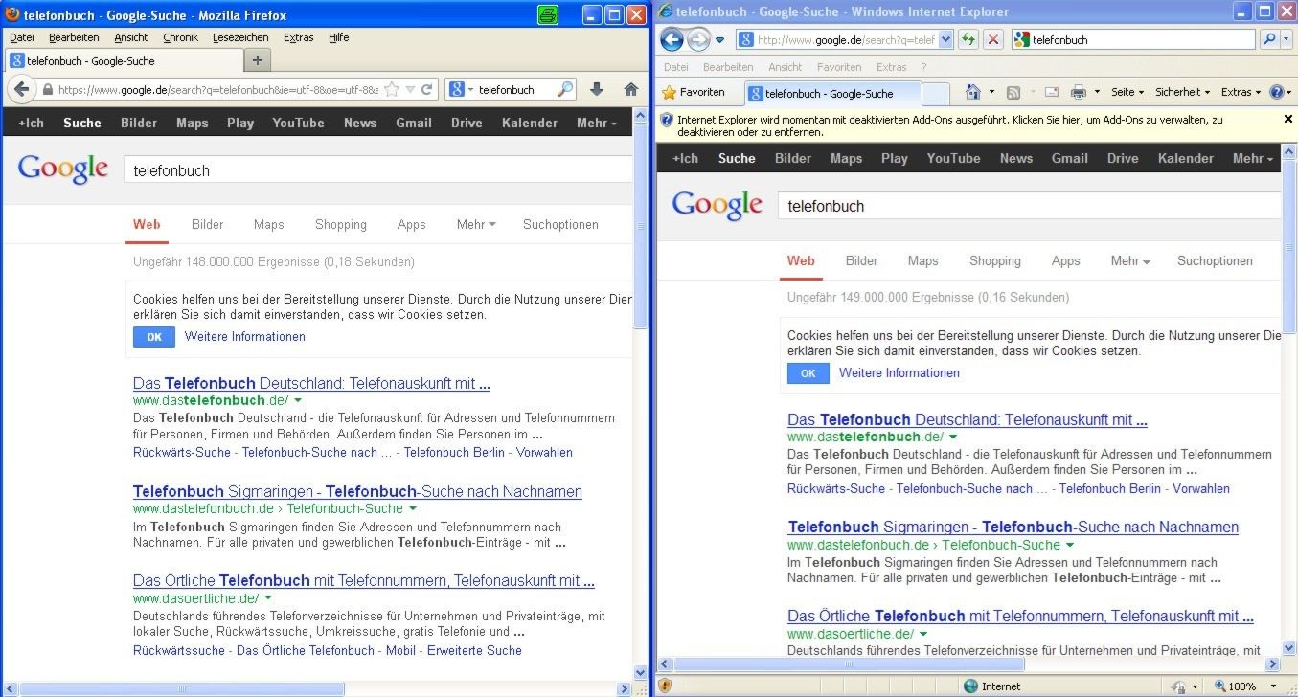Click the printer icon in Internet Explorer
1298x697 pixels.
(x=1078, y=92)
